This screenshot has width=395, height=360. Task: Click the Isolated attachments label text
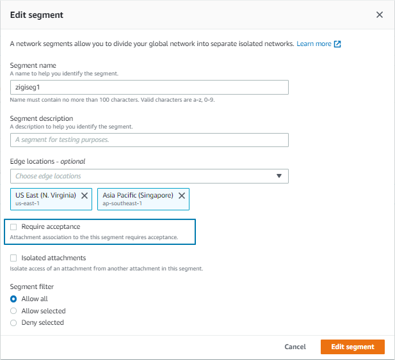(x=54, y=258)
